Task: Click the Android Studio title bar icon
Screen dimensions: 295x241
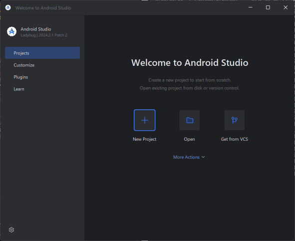Action: [8, 7]
